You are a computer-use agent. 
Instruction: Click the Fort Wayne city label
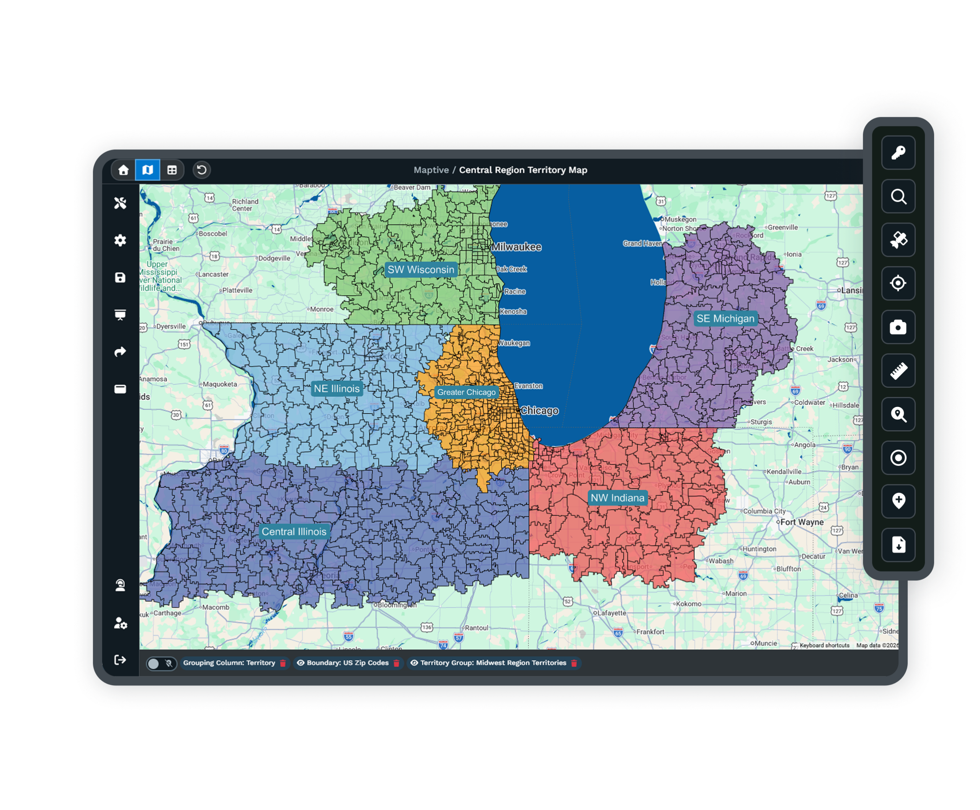(802, 522)
